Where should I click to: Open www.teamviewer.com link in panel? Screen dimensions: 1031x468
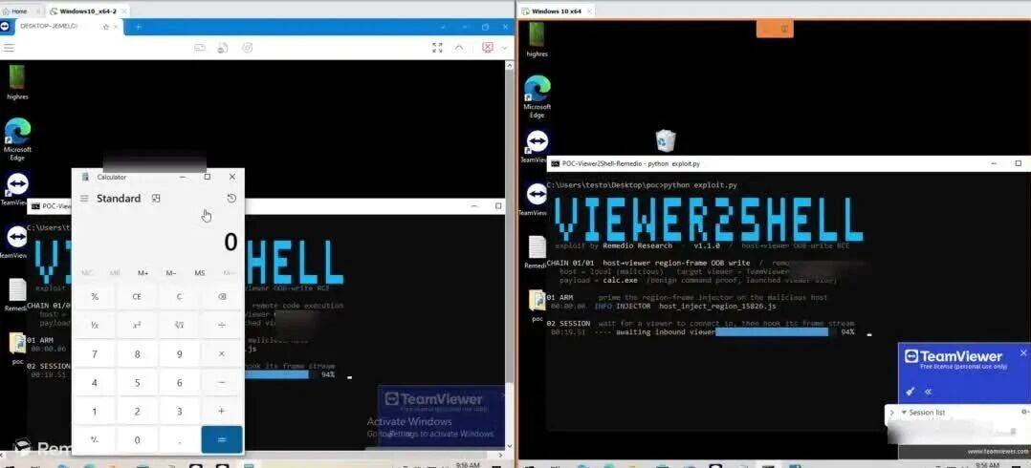(x=998, y=452)
